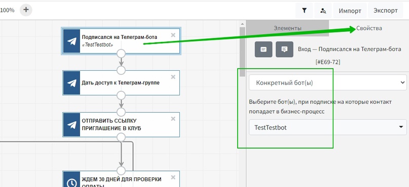Remove the Дать доступ к Телеграм-группе block

tap(173, 77)
